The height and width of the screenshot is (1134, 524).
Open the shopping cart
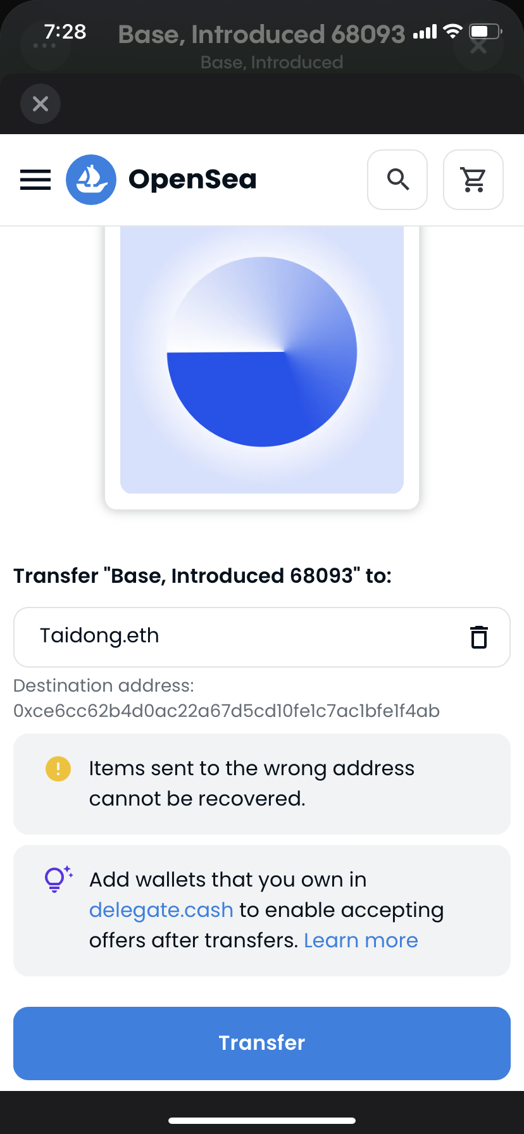tap(473, 180)
